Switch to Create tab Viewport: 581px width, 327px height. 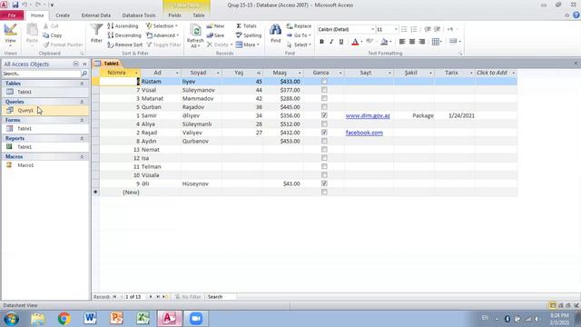tap(63, 15)
